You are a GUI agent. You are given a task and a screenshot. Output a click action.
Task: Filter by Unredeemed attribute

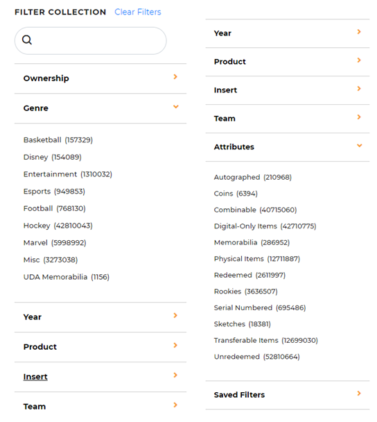click(257, 357)
